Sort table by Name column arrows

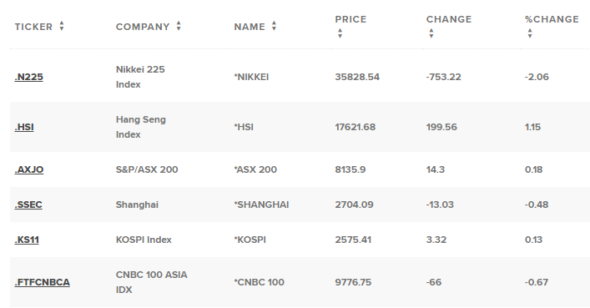pos(274,26)
